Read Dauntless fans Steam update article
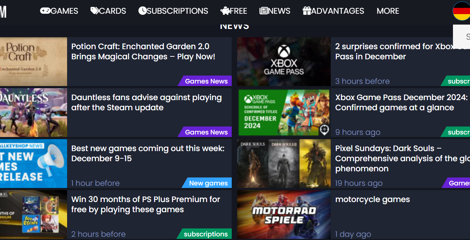The width and height of the screenshot is (470, 240). pos(146,102)
